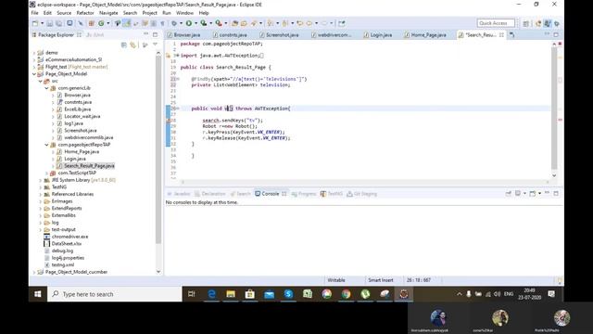Open Excel from the taskbar

tap(308, 294)
